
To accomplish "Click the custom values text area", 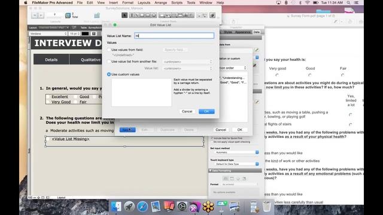I will 142,92.
